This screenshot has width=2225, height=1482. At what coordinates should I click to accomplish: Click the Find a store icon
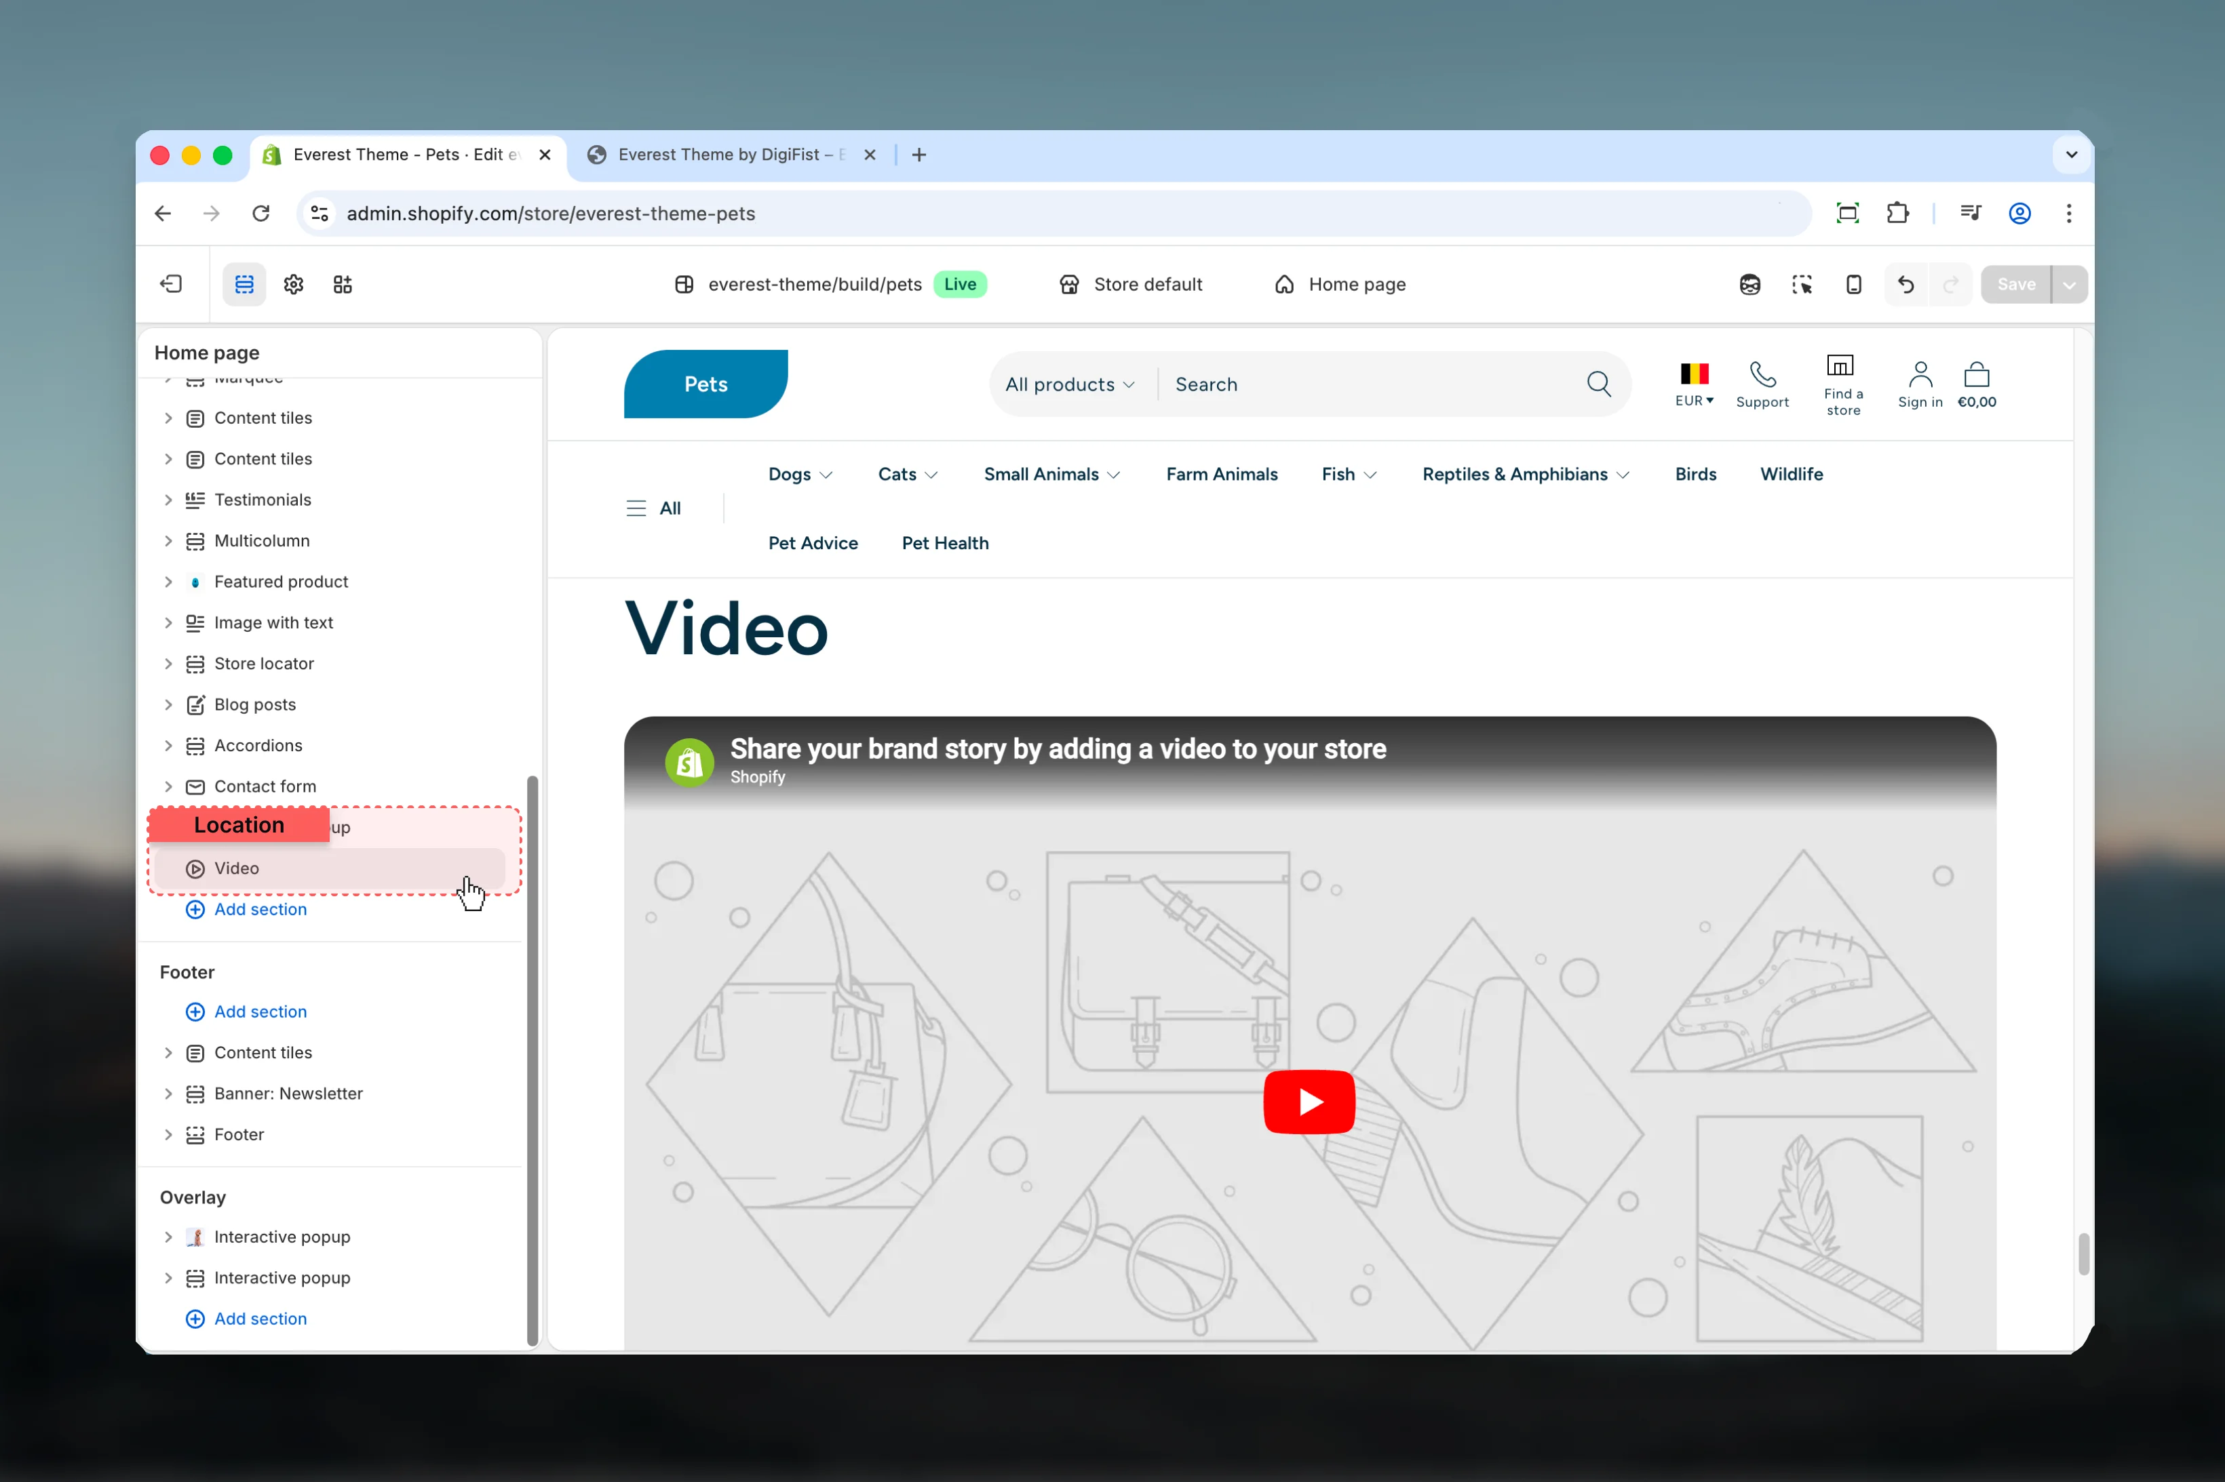point(1839,365)
